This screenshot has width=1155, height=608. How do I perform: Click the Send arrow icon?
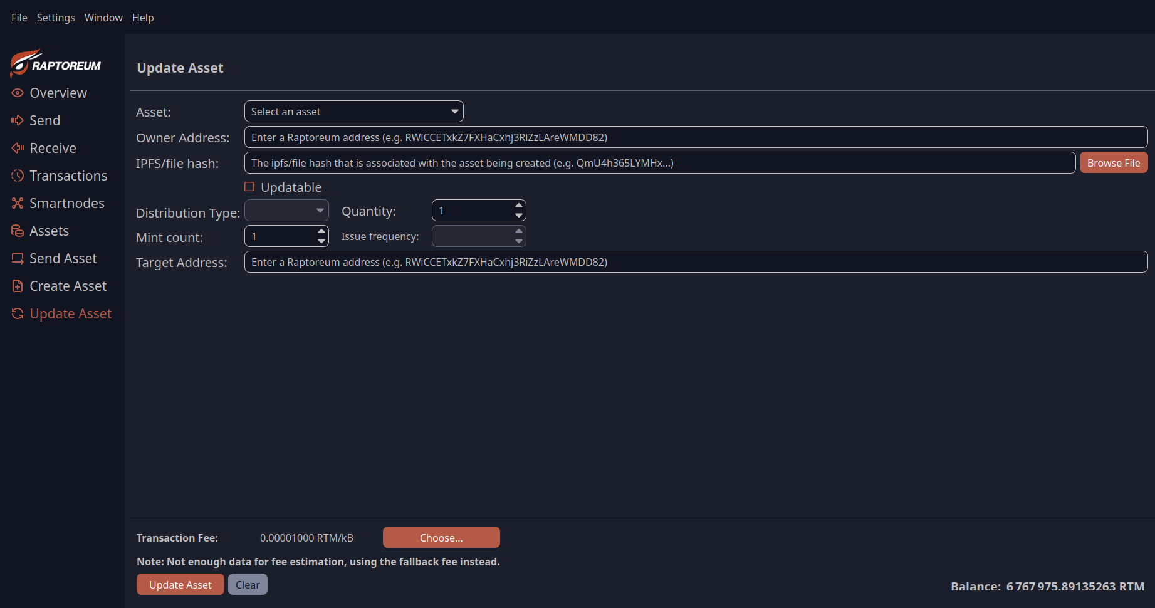click(18, 120)
